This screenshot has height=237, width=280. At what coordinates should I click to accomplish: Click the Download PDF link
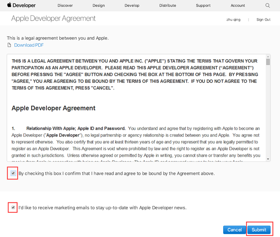29,45
